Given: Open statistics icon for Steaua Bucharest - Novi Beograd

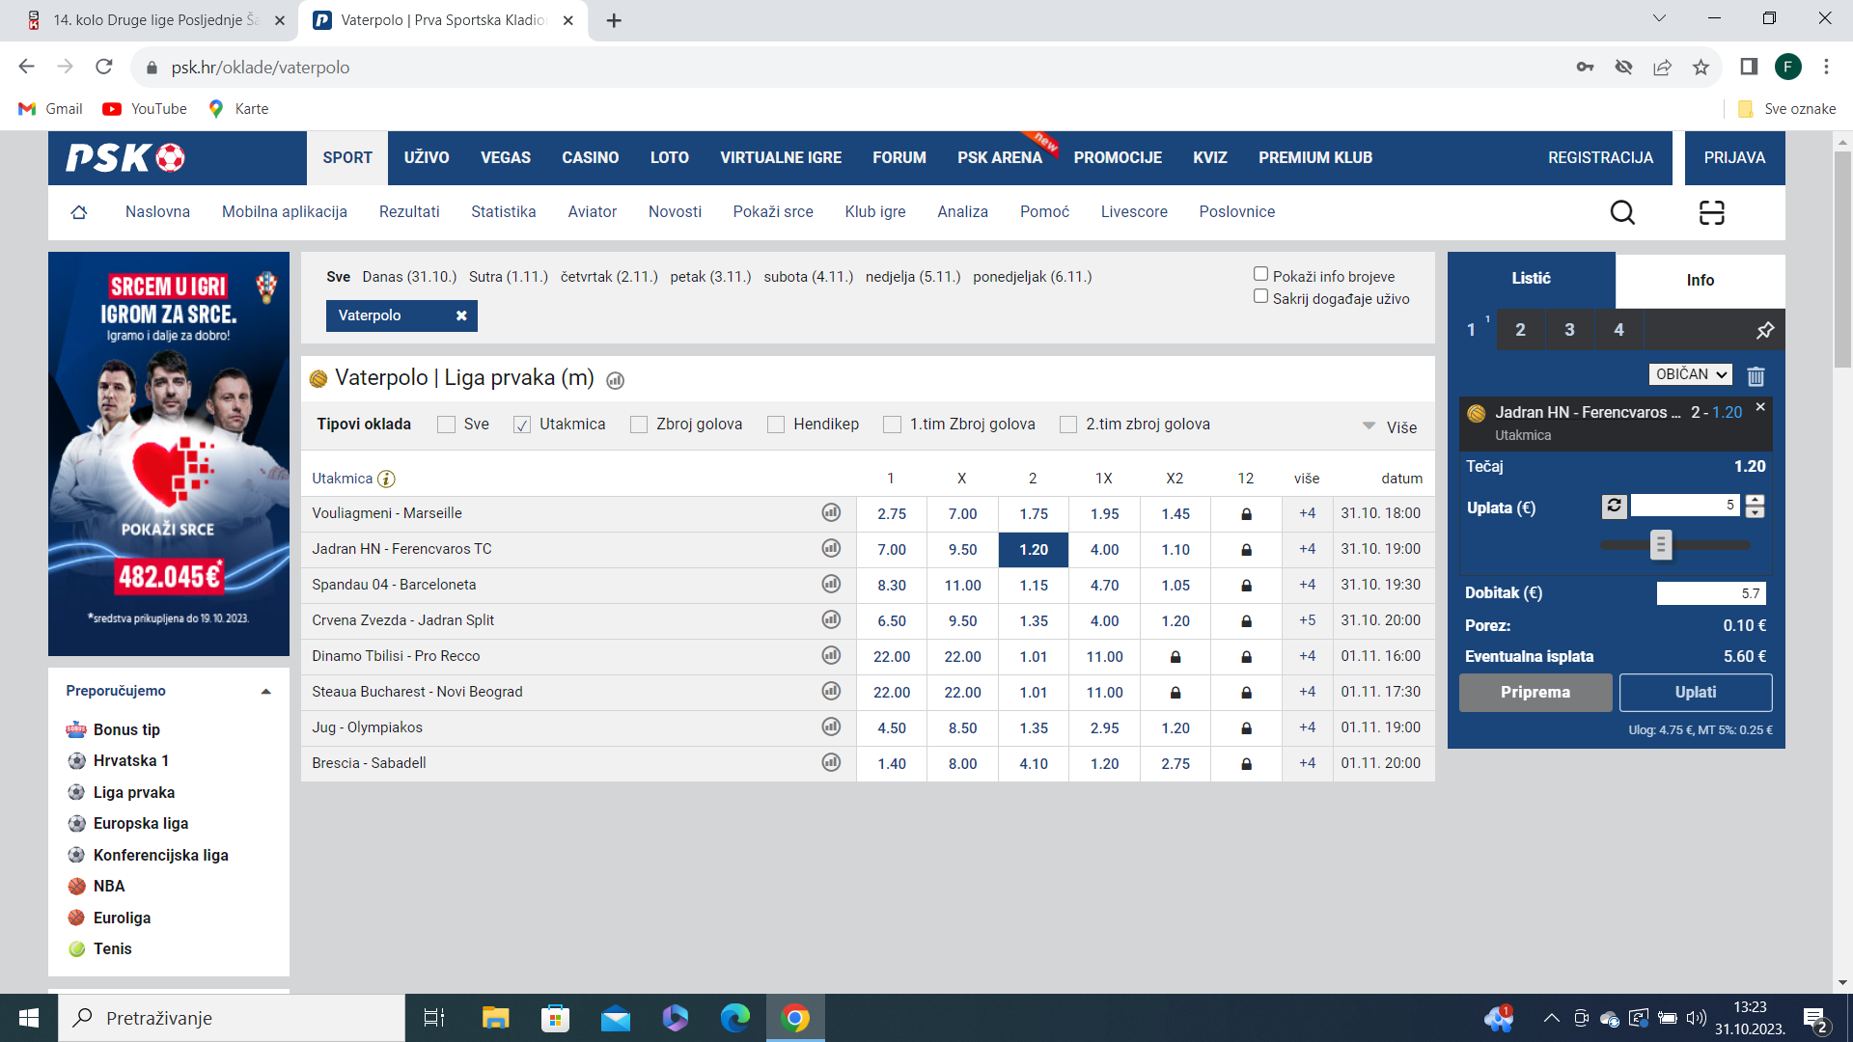Looking at the screenshot, I should click(831, 691).
